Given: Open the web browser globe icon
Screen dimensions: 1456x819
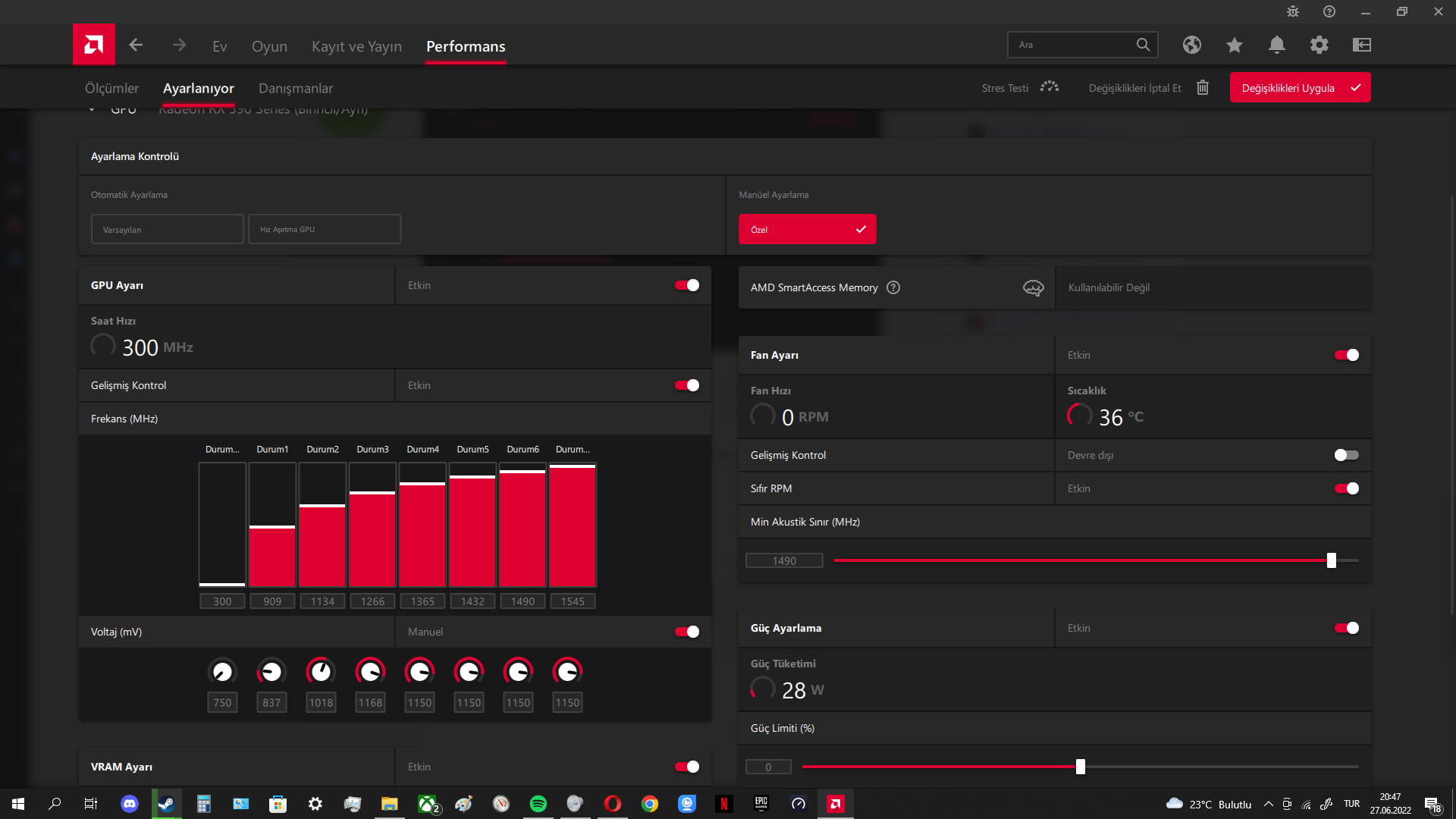Looking at the screenshot, I should [1191, 45].
